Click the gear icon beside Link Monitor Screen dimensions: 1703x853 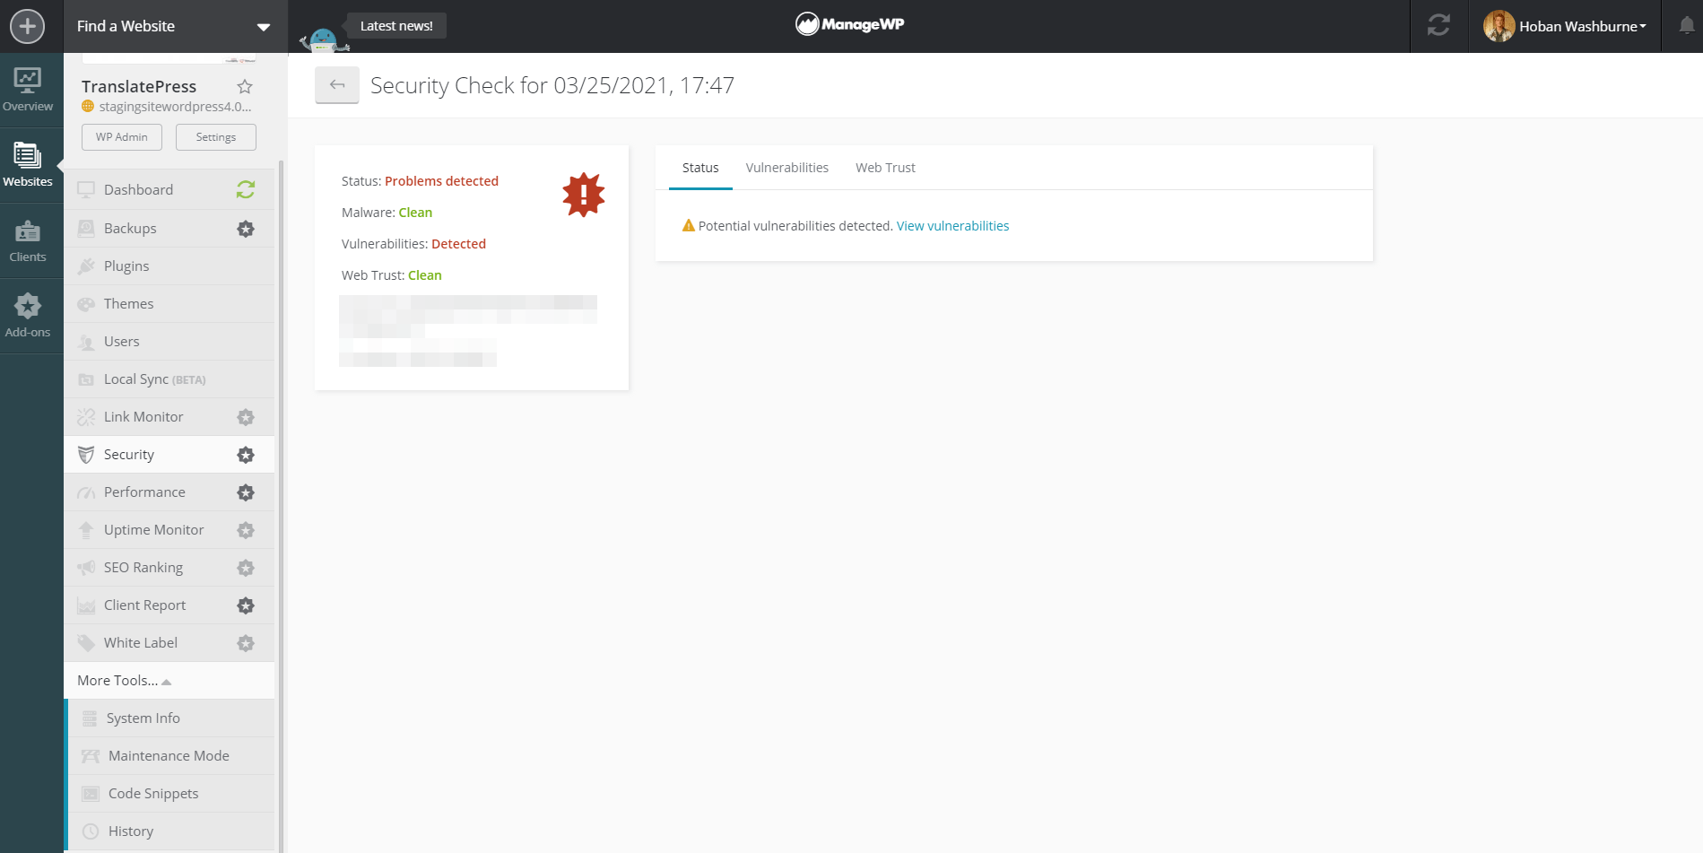pos(246,417)
